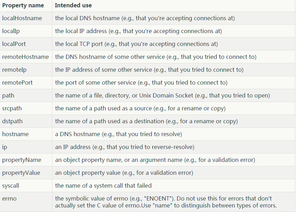Click the hostname property name
296x212 pixels.
pyautogui.click(x=15, y=134)
